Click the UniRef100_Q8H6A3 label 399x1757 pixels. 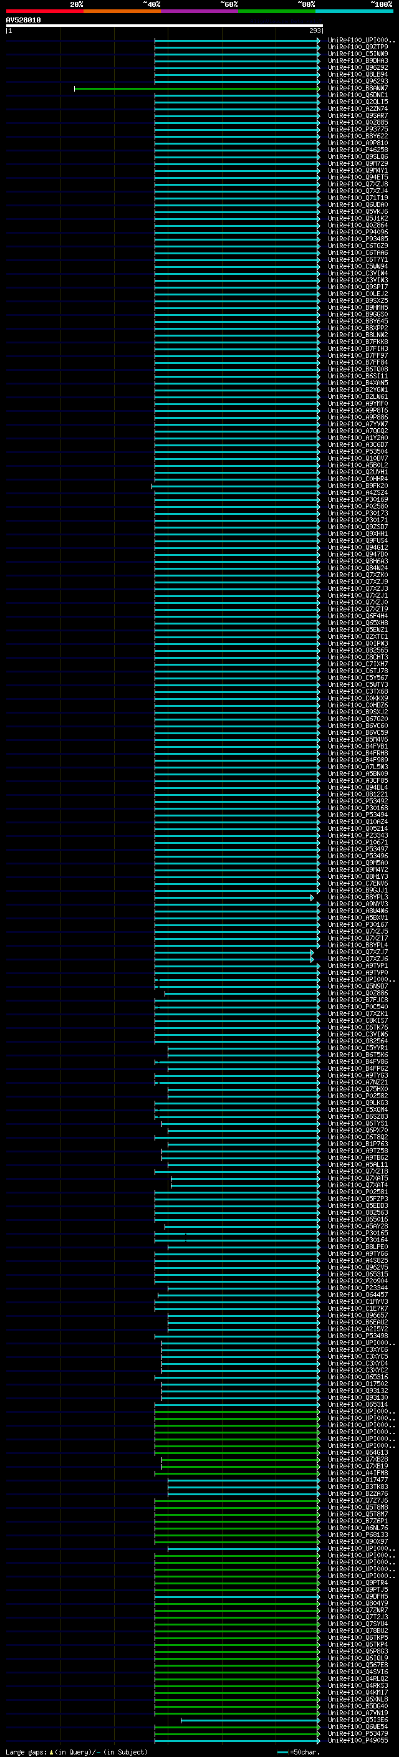coord(358,562)
